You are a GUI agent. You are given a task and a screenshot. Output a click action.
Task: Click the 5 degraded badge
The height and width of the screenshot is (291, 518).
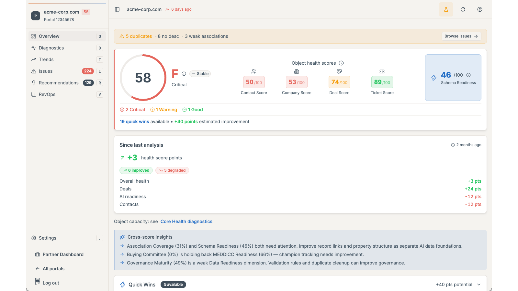pyautogui.click(x=172, y=170)
